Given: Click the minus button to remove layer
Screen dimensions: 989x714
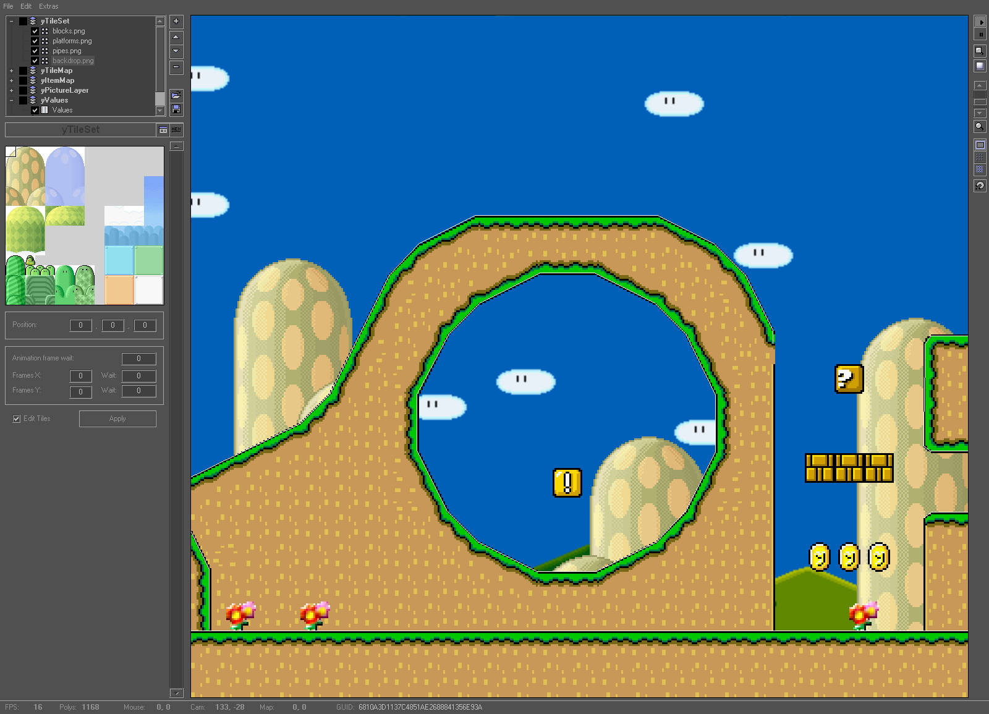Looking at the screenshot, I should pyautogui.click(x=176, y=67).
